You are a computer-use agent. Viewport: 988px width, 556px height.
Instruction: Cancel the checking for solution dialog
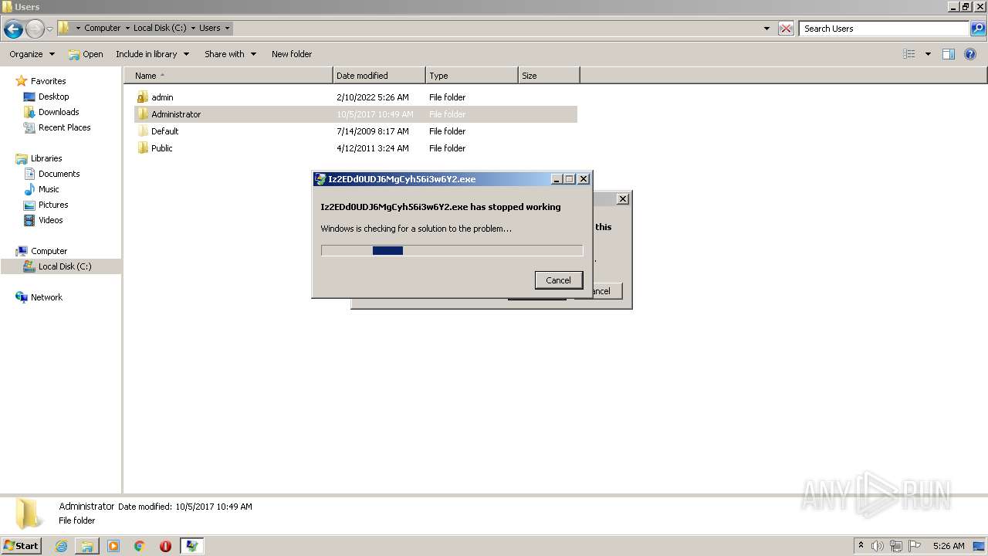(558, 280)
